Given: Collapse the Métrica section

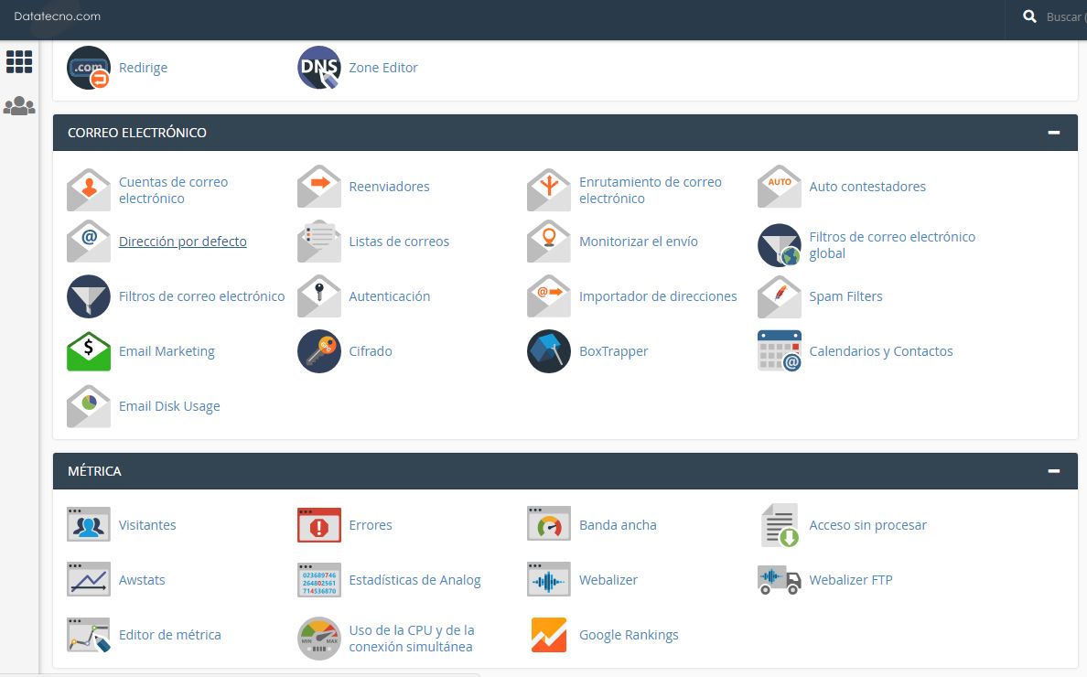Looking at the screenshot, I should [x=1054, y=471].
